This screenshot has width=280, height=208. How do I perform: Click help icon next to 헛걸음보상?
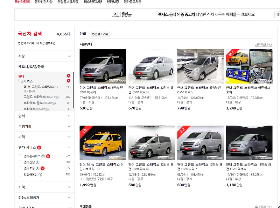point(40,175)
